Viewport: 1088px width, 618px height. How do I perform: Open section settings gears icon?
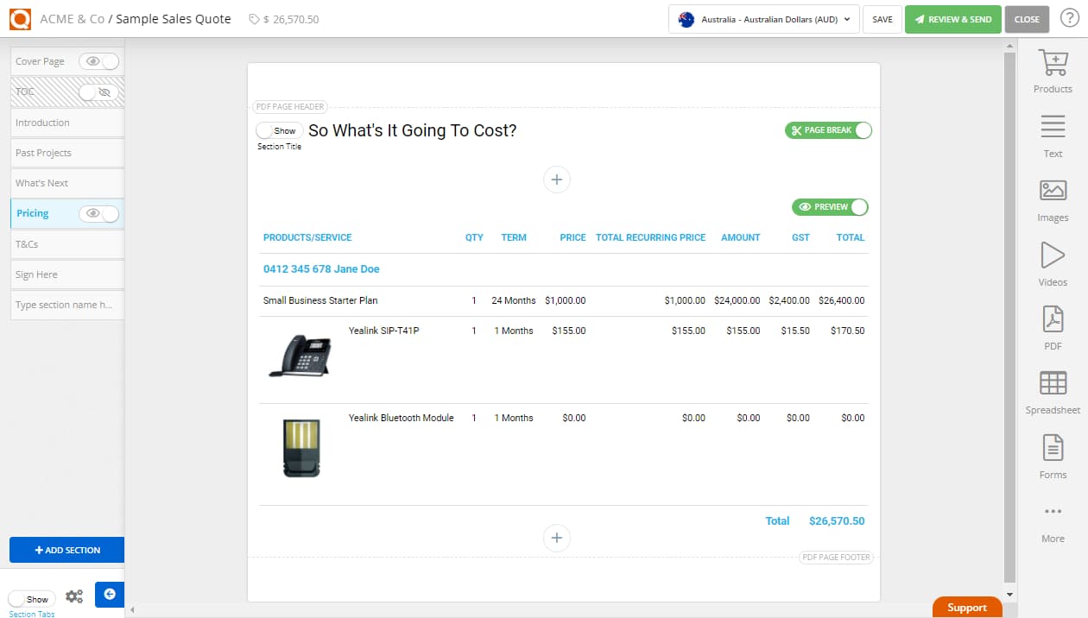point(75,596)
